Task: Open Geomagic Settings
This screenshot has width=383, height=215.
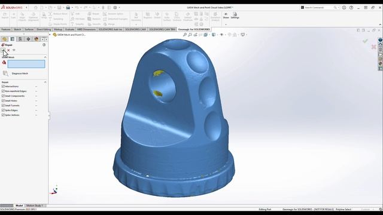Action: click(x=235, y=16)
